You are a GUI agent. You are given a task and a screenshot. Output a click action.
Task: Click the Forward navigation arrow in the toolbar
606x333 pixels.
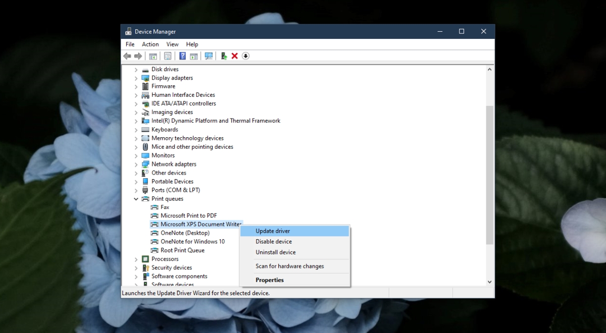click(x=139, y=56)
